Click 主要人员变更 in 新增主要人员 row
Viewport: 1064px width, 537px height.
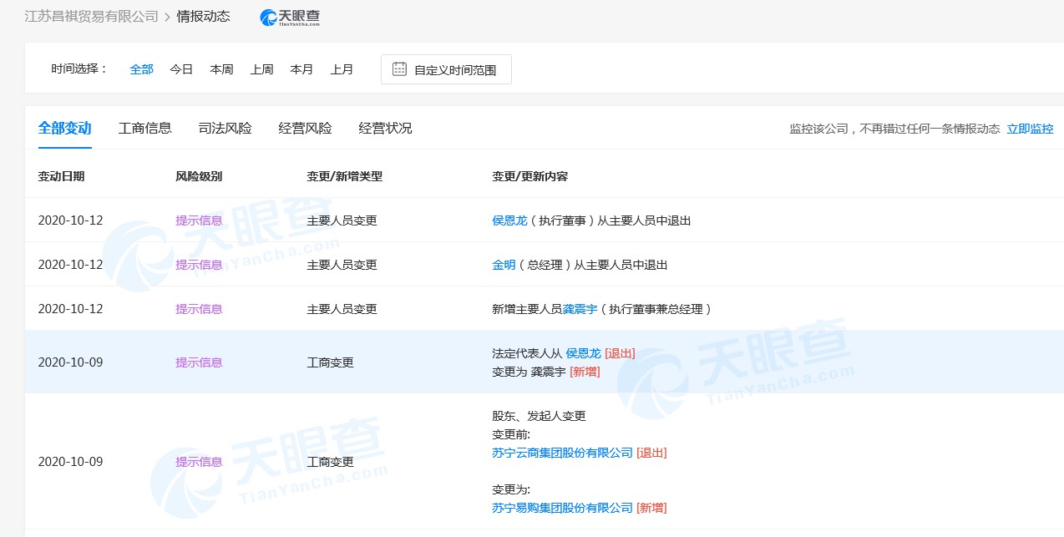click(342, 309)
